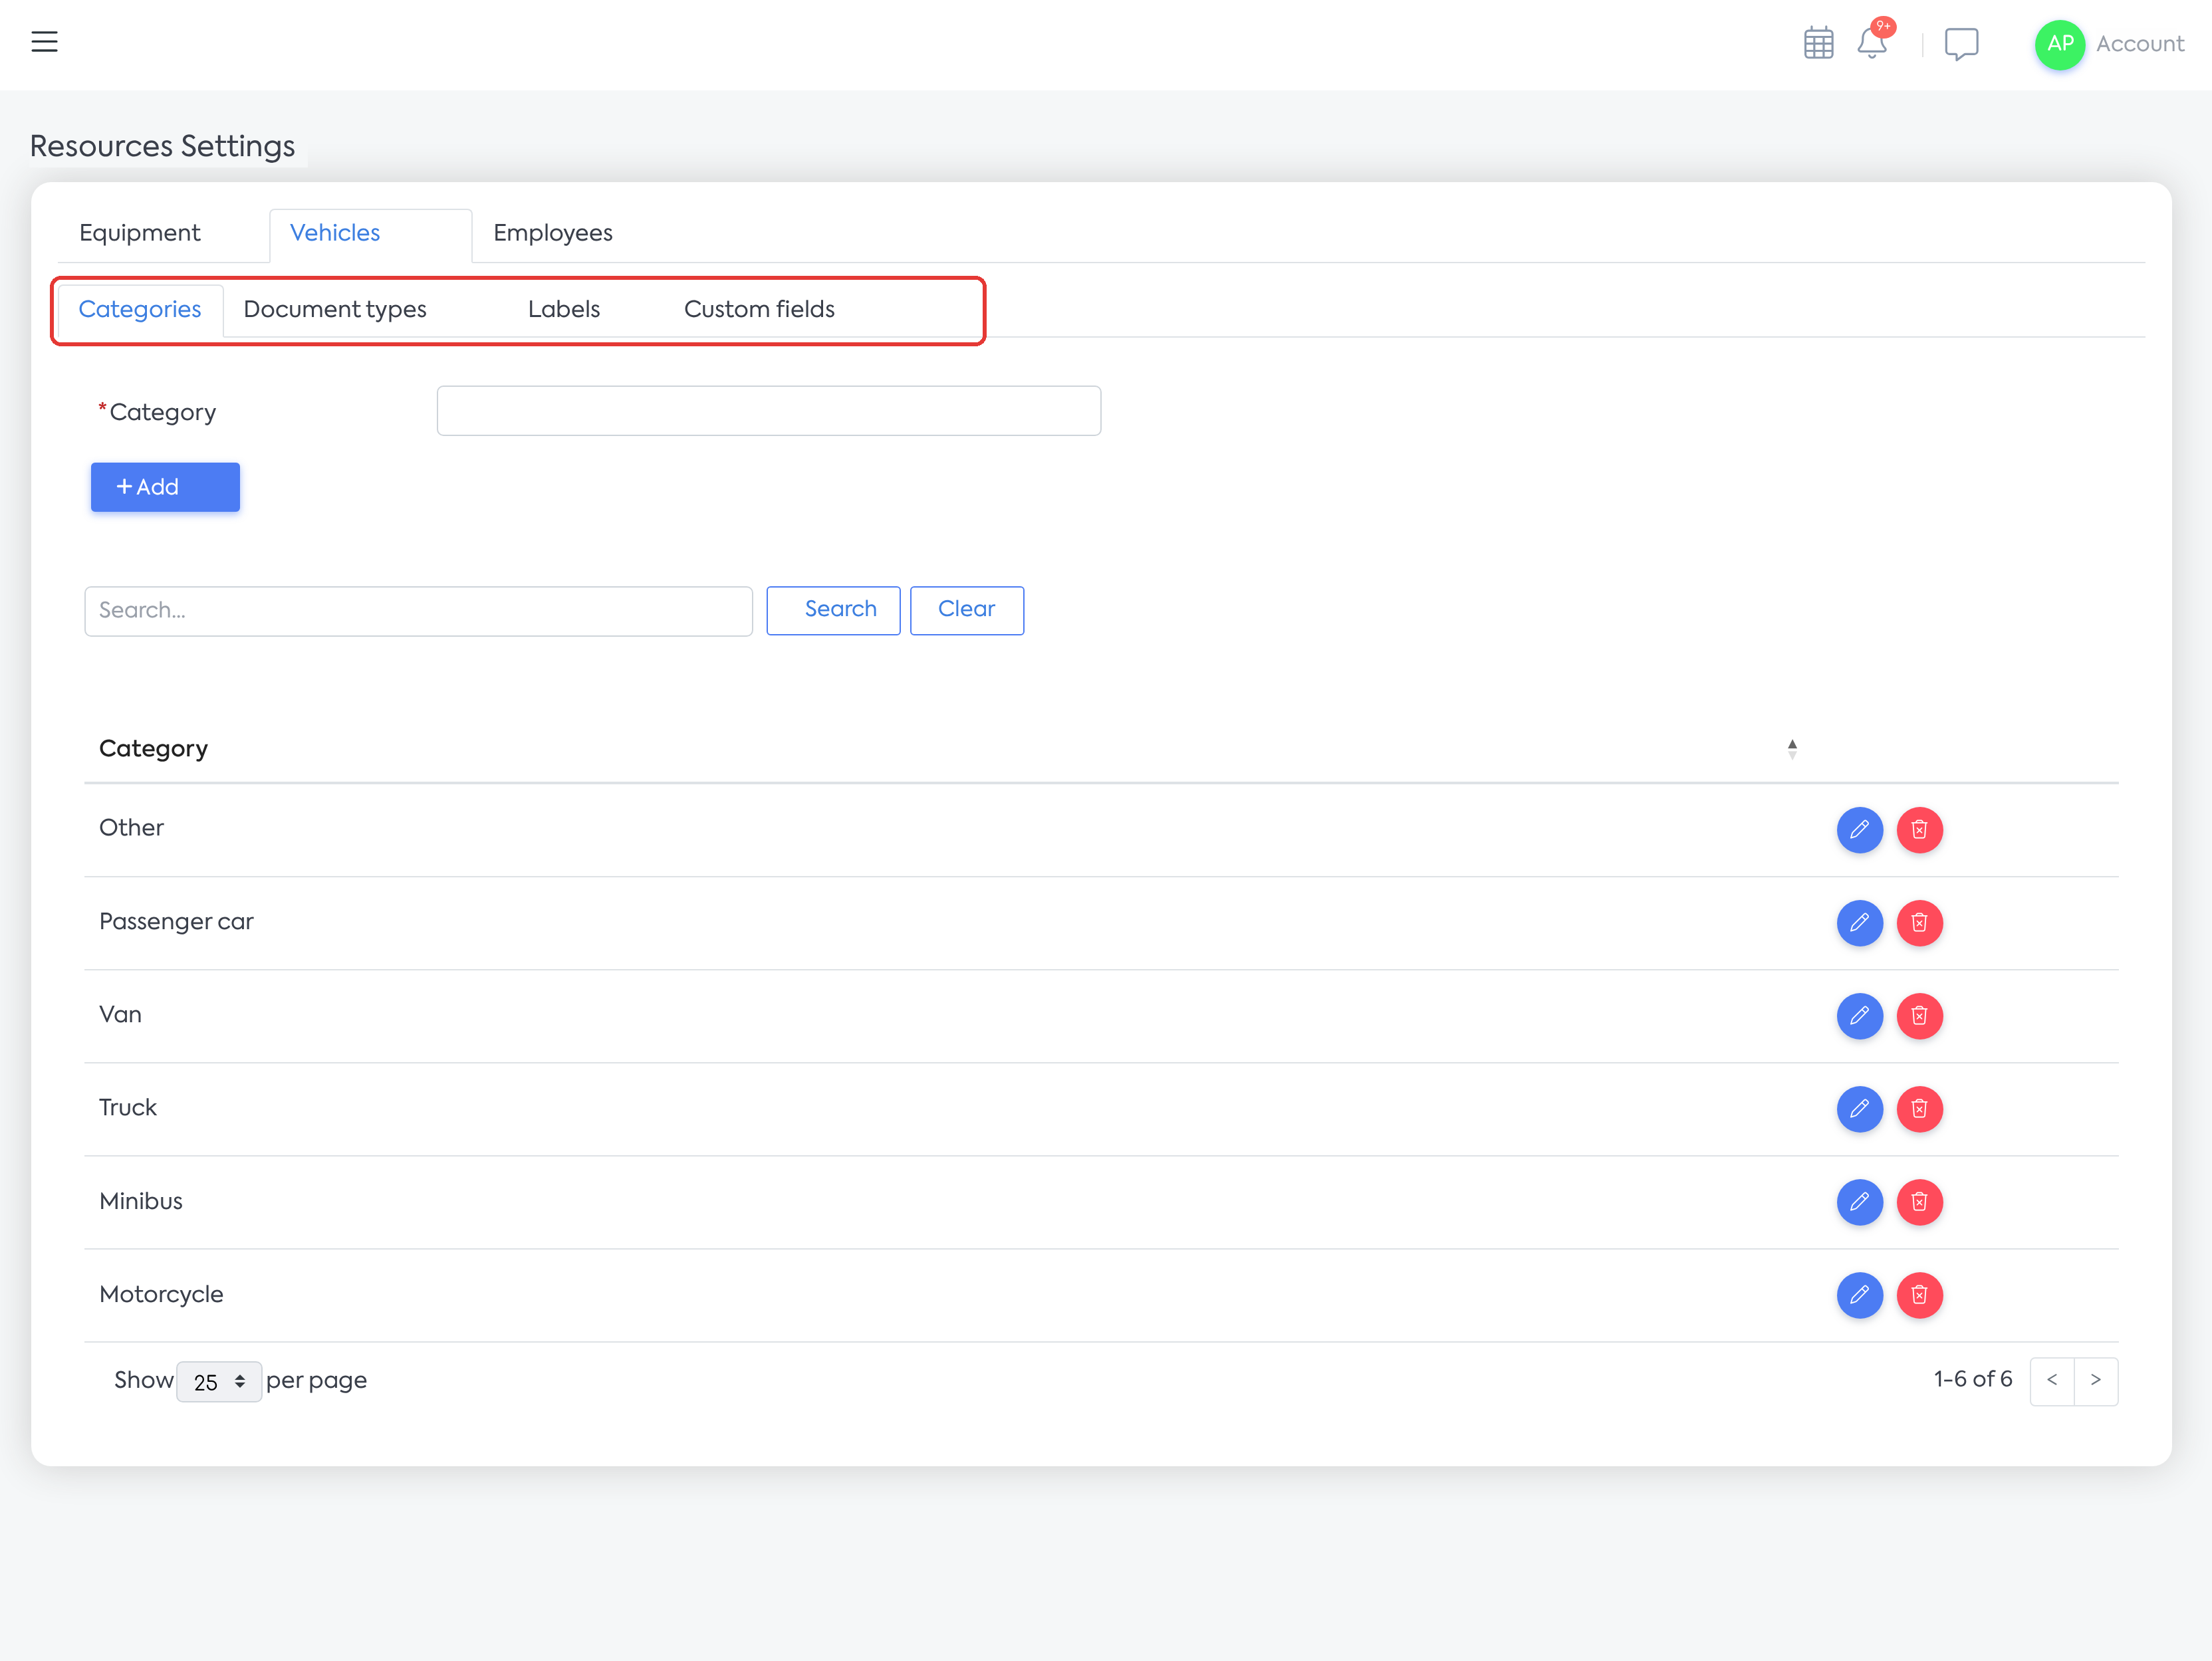Image resolution: width=2212 pixels, height=1661 pixels.
Task: Click the Clear search button
Action: tap(966, 610)
